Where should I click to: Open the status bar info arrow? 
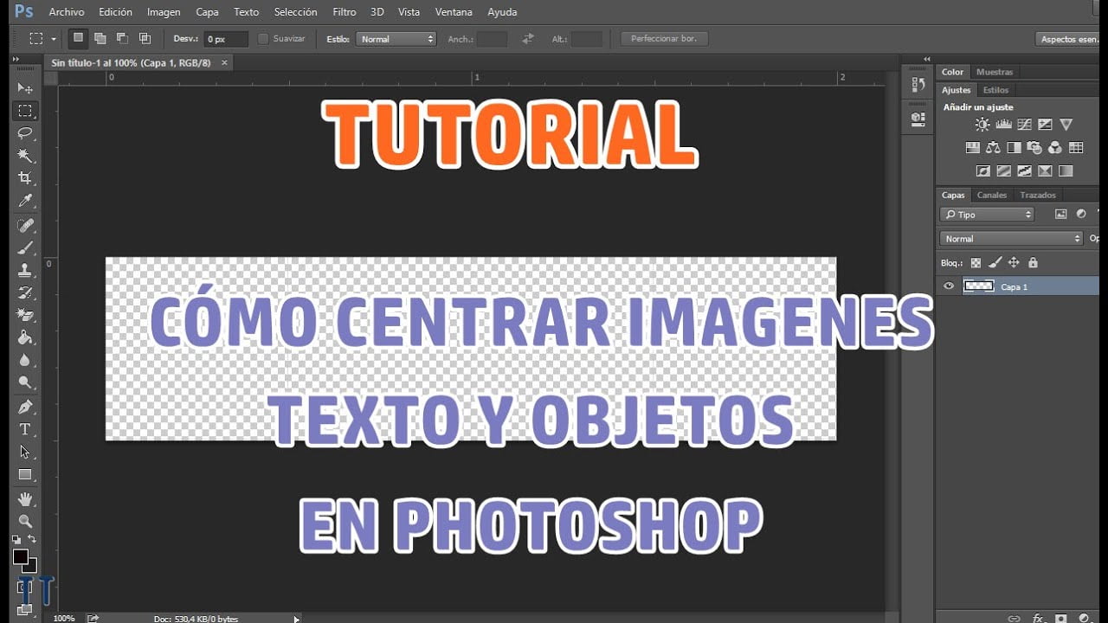(x=297, y=619)
